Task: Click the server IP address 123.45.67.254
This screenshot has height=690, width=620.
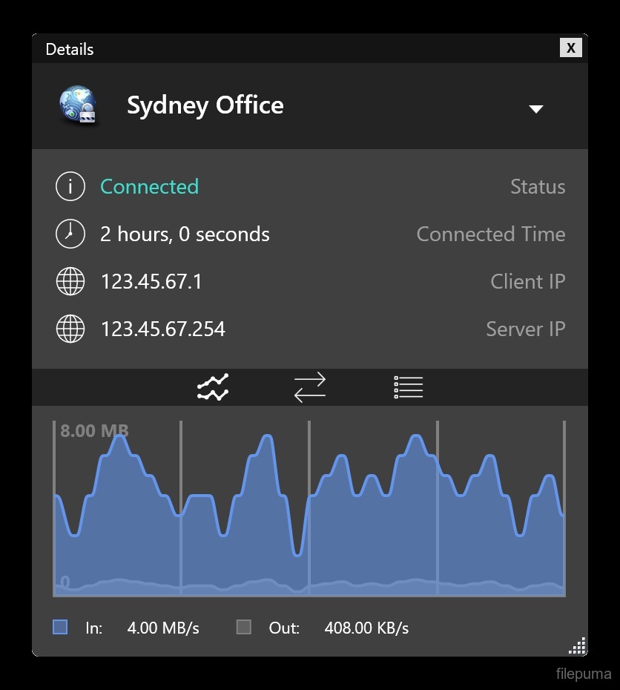Action: [162, 329]
